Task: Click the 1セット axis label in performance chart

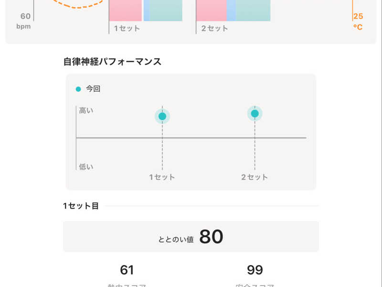Action: tap(162, 177)
